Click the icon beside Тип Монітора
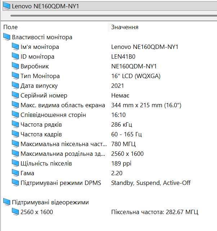Screen dimensions: 217x231 [x=15, y=76]
